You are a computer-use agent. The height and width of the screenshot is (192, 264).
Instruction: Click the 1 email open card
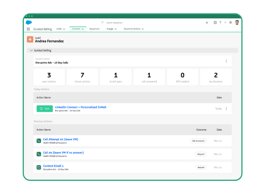coord(116,77)
